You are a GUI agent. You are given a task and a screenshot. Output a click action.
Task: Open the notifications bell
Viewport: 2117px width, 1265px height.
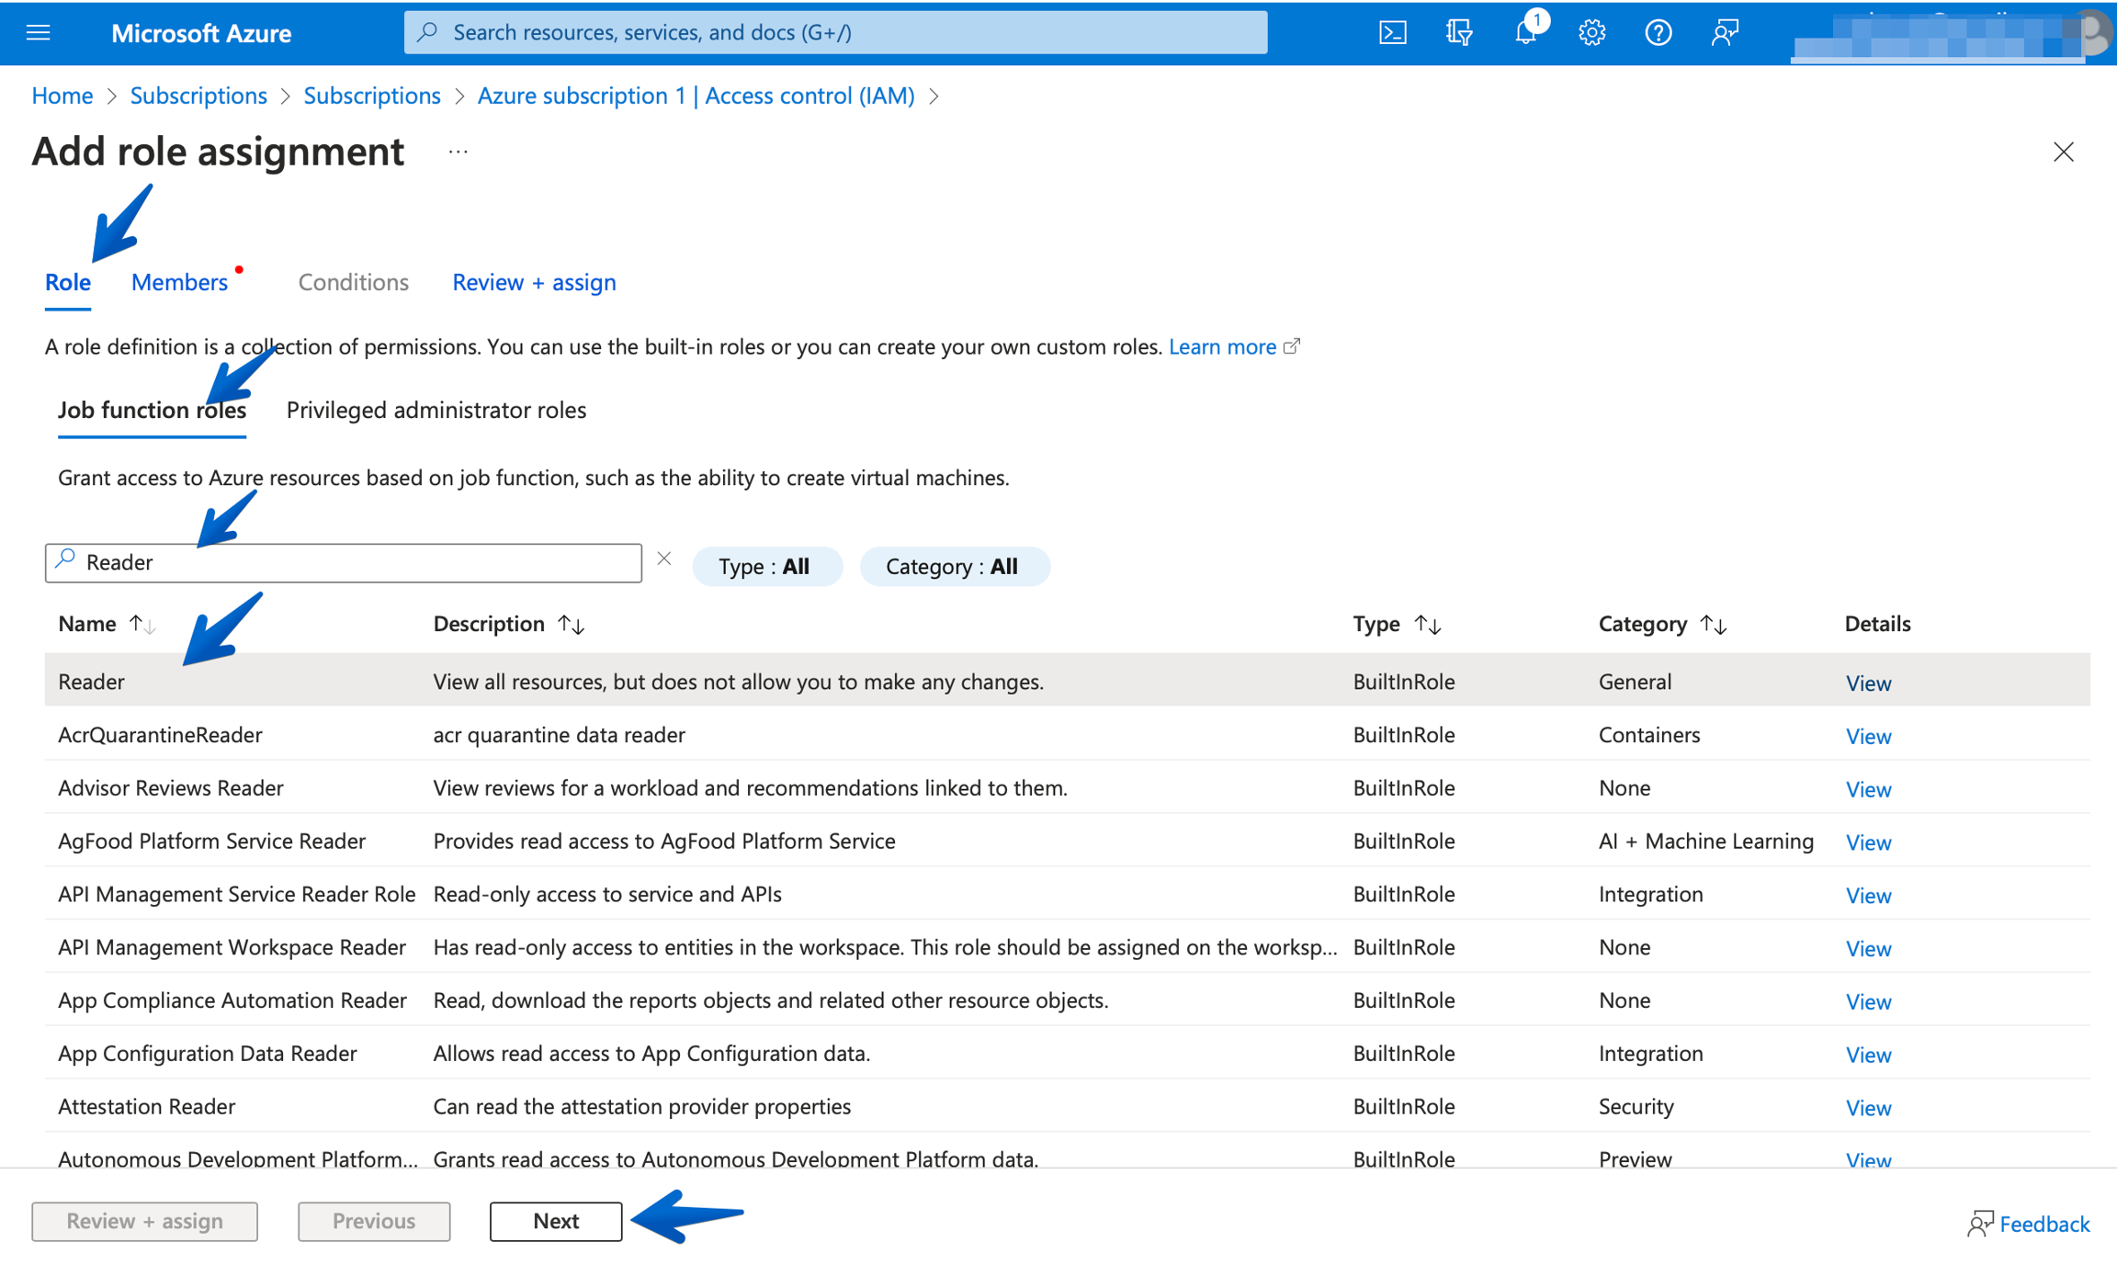point(1525,33)
